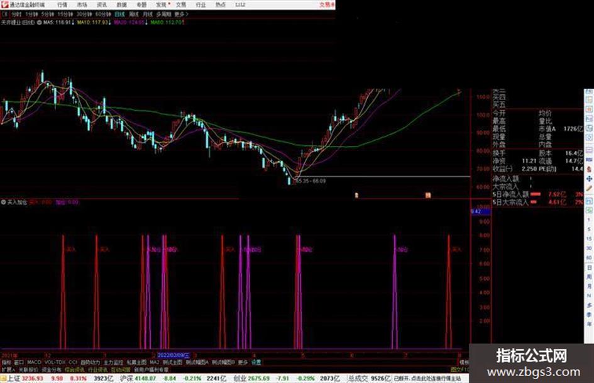Select the pencil drawing tool icon
This screenshot has width=594, height=383.
590,188
